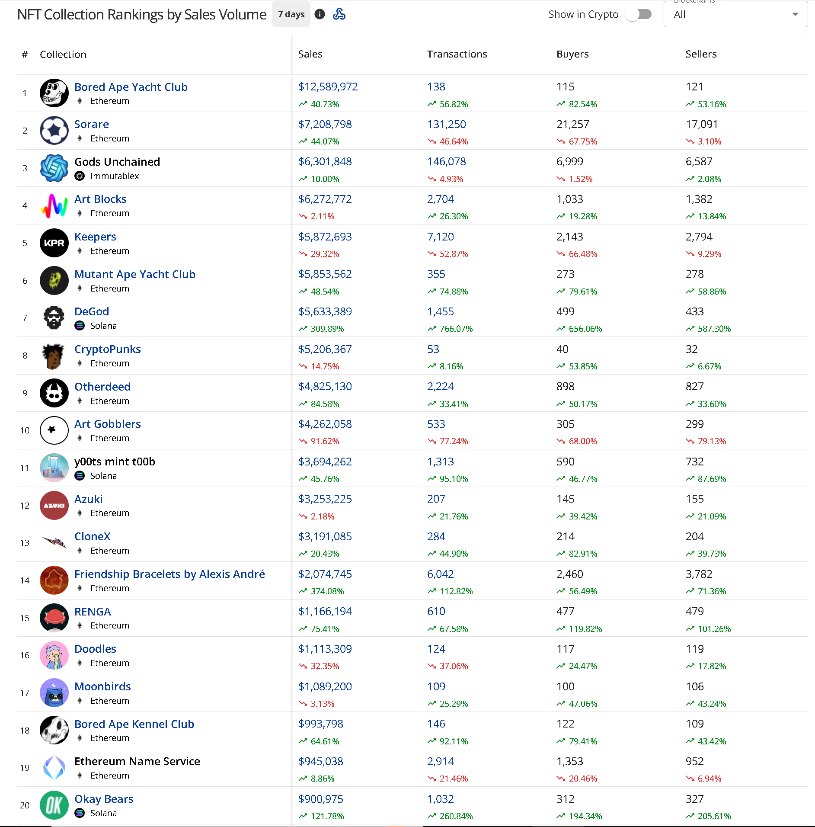Click the Bored Ape Yacht Club avatar
Viewport: 815px width, 827px height.
(x=54, y=93)
